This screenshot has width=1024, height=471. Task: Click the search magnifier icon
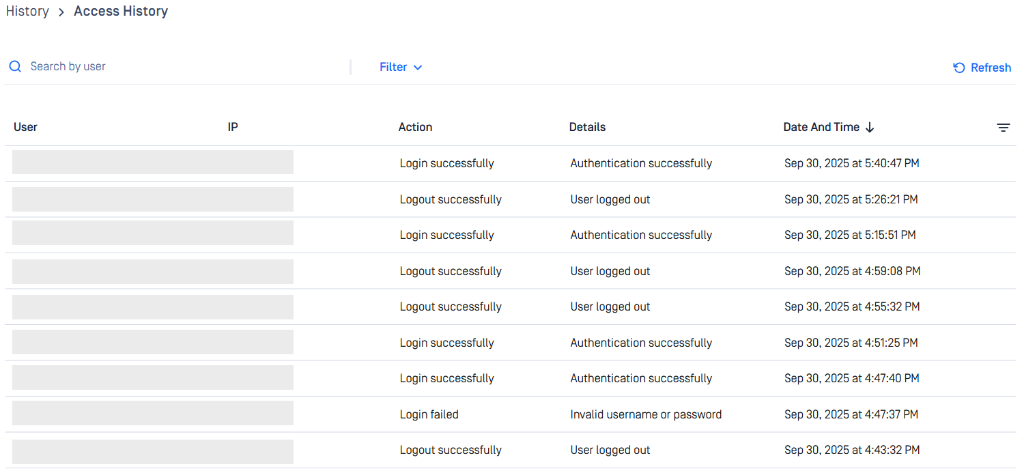click(x=15, y=67)
